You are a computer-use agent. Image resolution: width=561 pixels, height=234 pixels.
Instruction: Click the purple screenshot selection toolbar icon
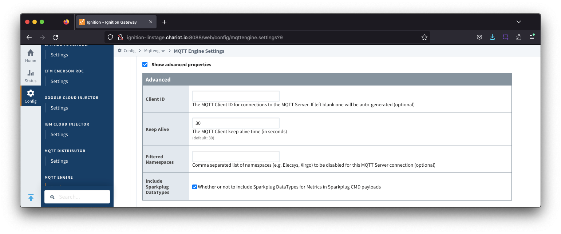tap(506, 37)
